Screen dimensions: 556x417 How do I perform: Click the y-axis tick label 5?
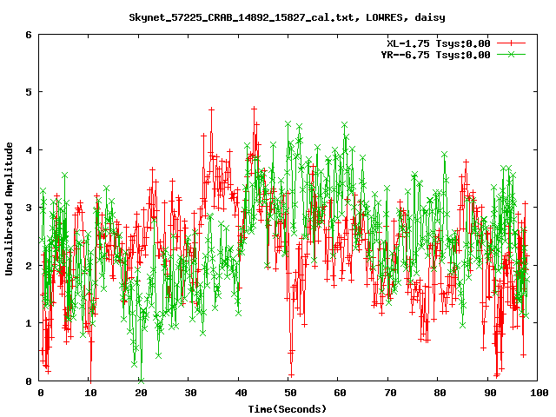[29, 92]
